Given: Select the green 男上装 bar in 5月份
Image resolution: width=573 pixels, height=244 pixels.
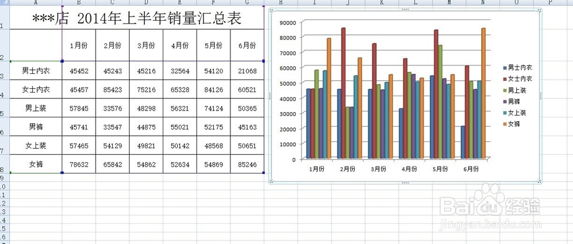Looking at the screenshot, I should click(440, 102).
